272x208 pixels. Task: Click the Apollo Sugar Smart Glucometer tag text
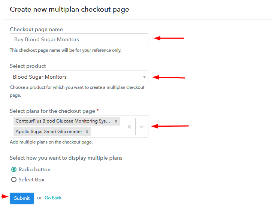(x=49, y=132)
